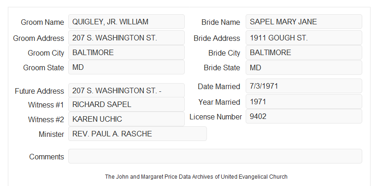Focus the Groom City field
Viewport: 371px width, 186px height.
[x=126, y=52]
